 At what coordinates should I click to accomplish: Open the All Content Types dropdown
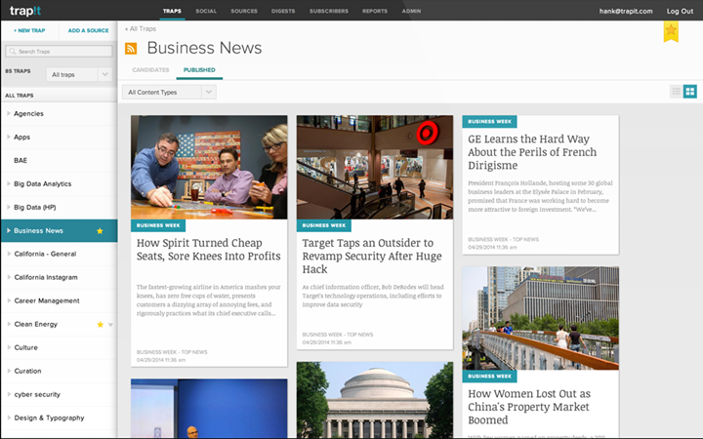click(x=170, y=93)
